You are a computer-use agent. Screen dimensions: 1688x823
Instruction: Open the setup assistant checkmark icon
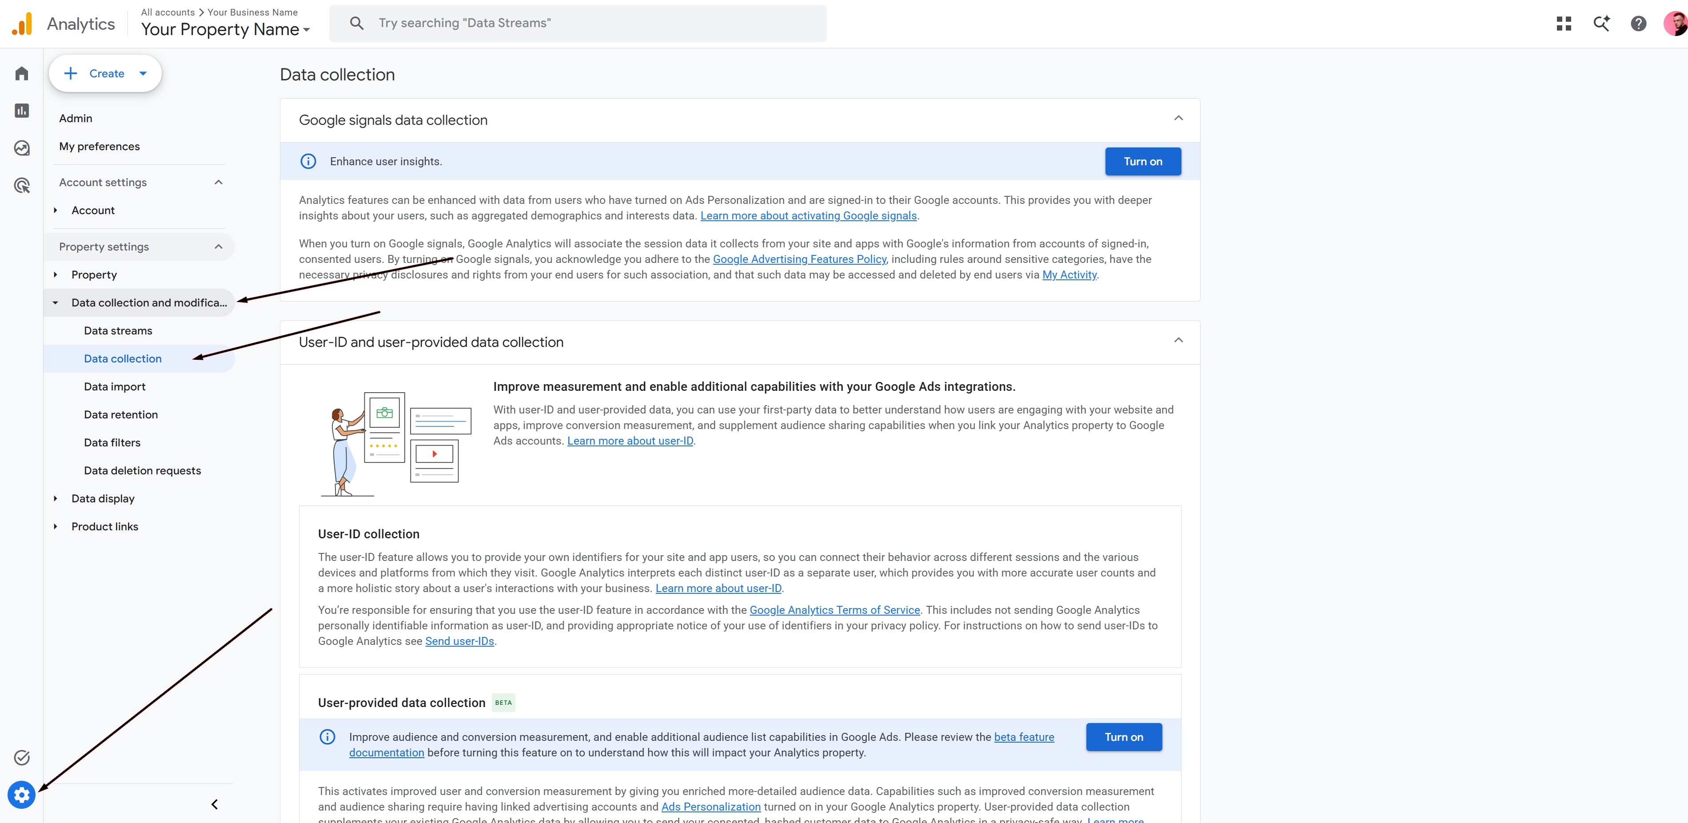pos(22,757)
